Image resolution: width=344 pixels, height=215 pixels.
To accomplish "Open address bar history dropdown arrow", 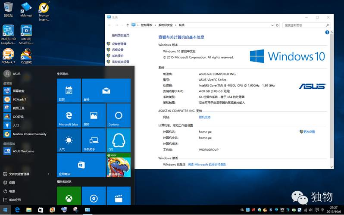I will point(273,25).
